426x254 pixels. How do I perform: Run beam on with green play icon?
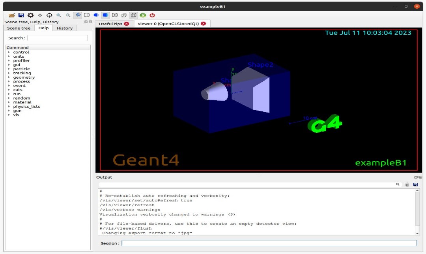[x=143, y=15]
